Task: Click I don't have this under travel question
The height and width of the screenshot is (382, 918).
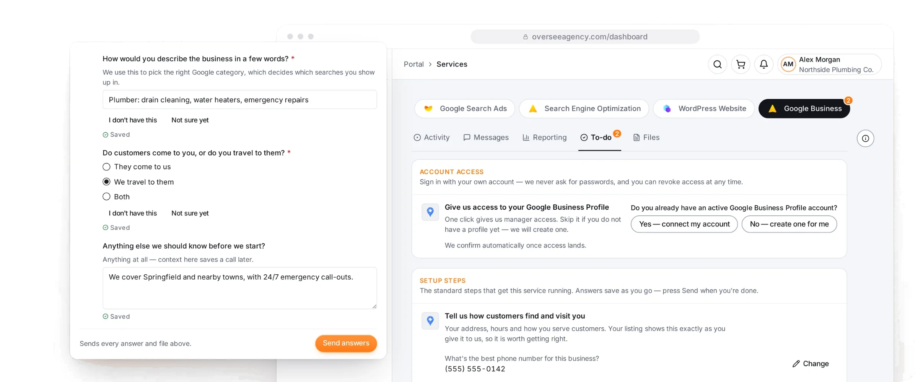Action: tap(133, 213)
